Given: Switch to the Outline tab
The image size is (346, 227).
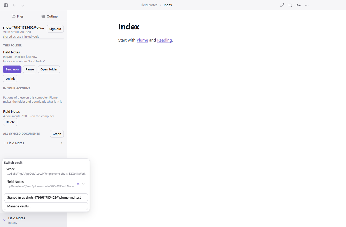Looking at the screenshot, I should click(x=50, y=16).
